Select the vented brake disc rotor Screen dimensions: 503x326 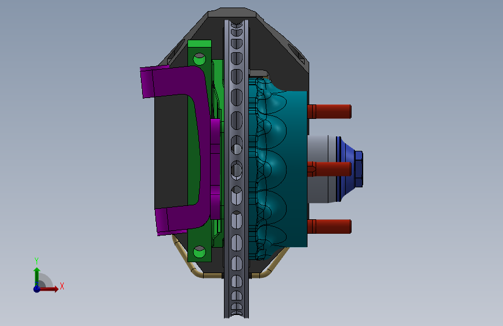coord(237,169)
